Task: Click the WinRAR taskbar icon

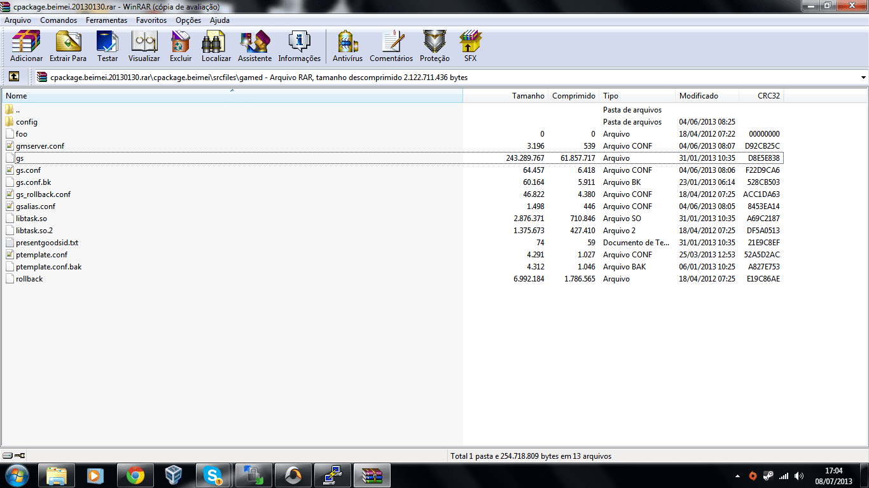Action: point(372,475)
